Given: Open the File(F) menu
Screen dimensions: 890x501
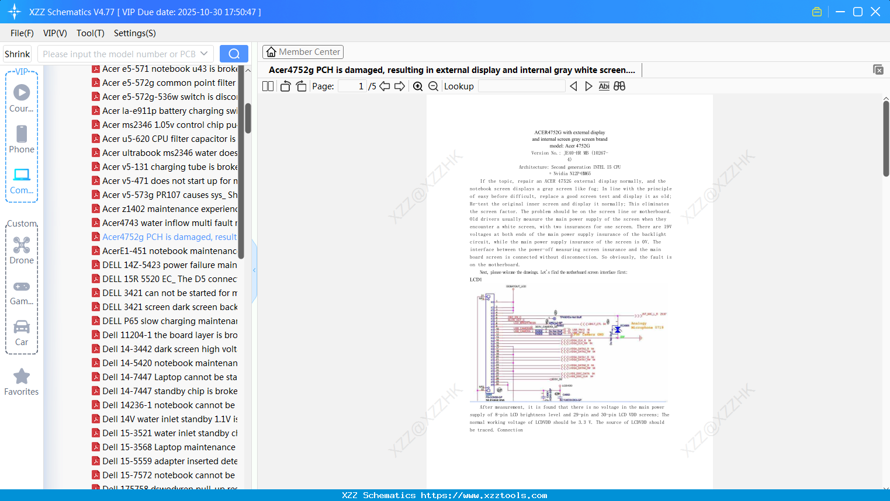Looking at the screenshot, I should pos(22,33).
